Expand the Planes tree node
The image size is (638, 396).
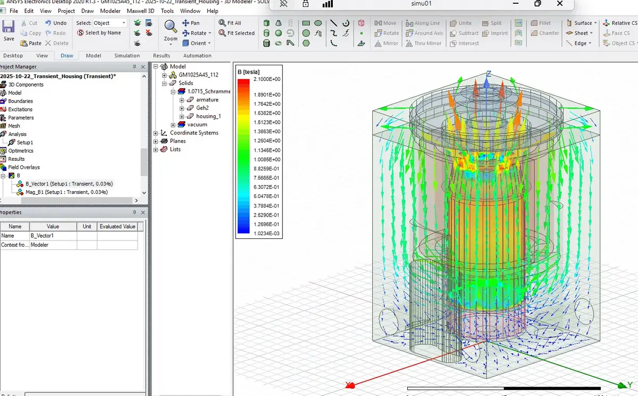tap(156, 141)
